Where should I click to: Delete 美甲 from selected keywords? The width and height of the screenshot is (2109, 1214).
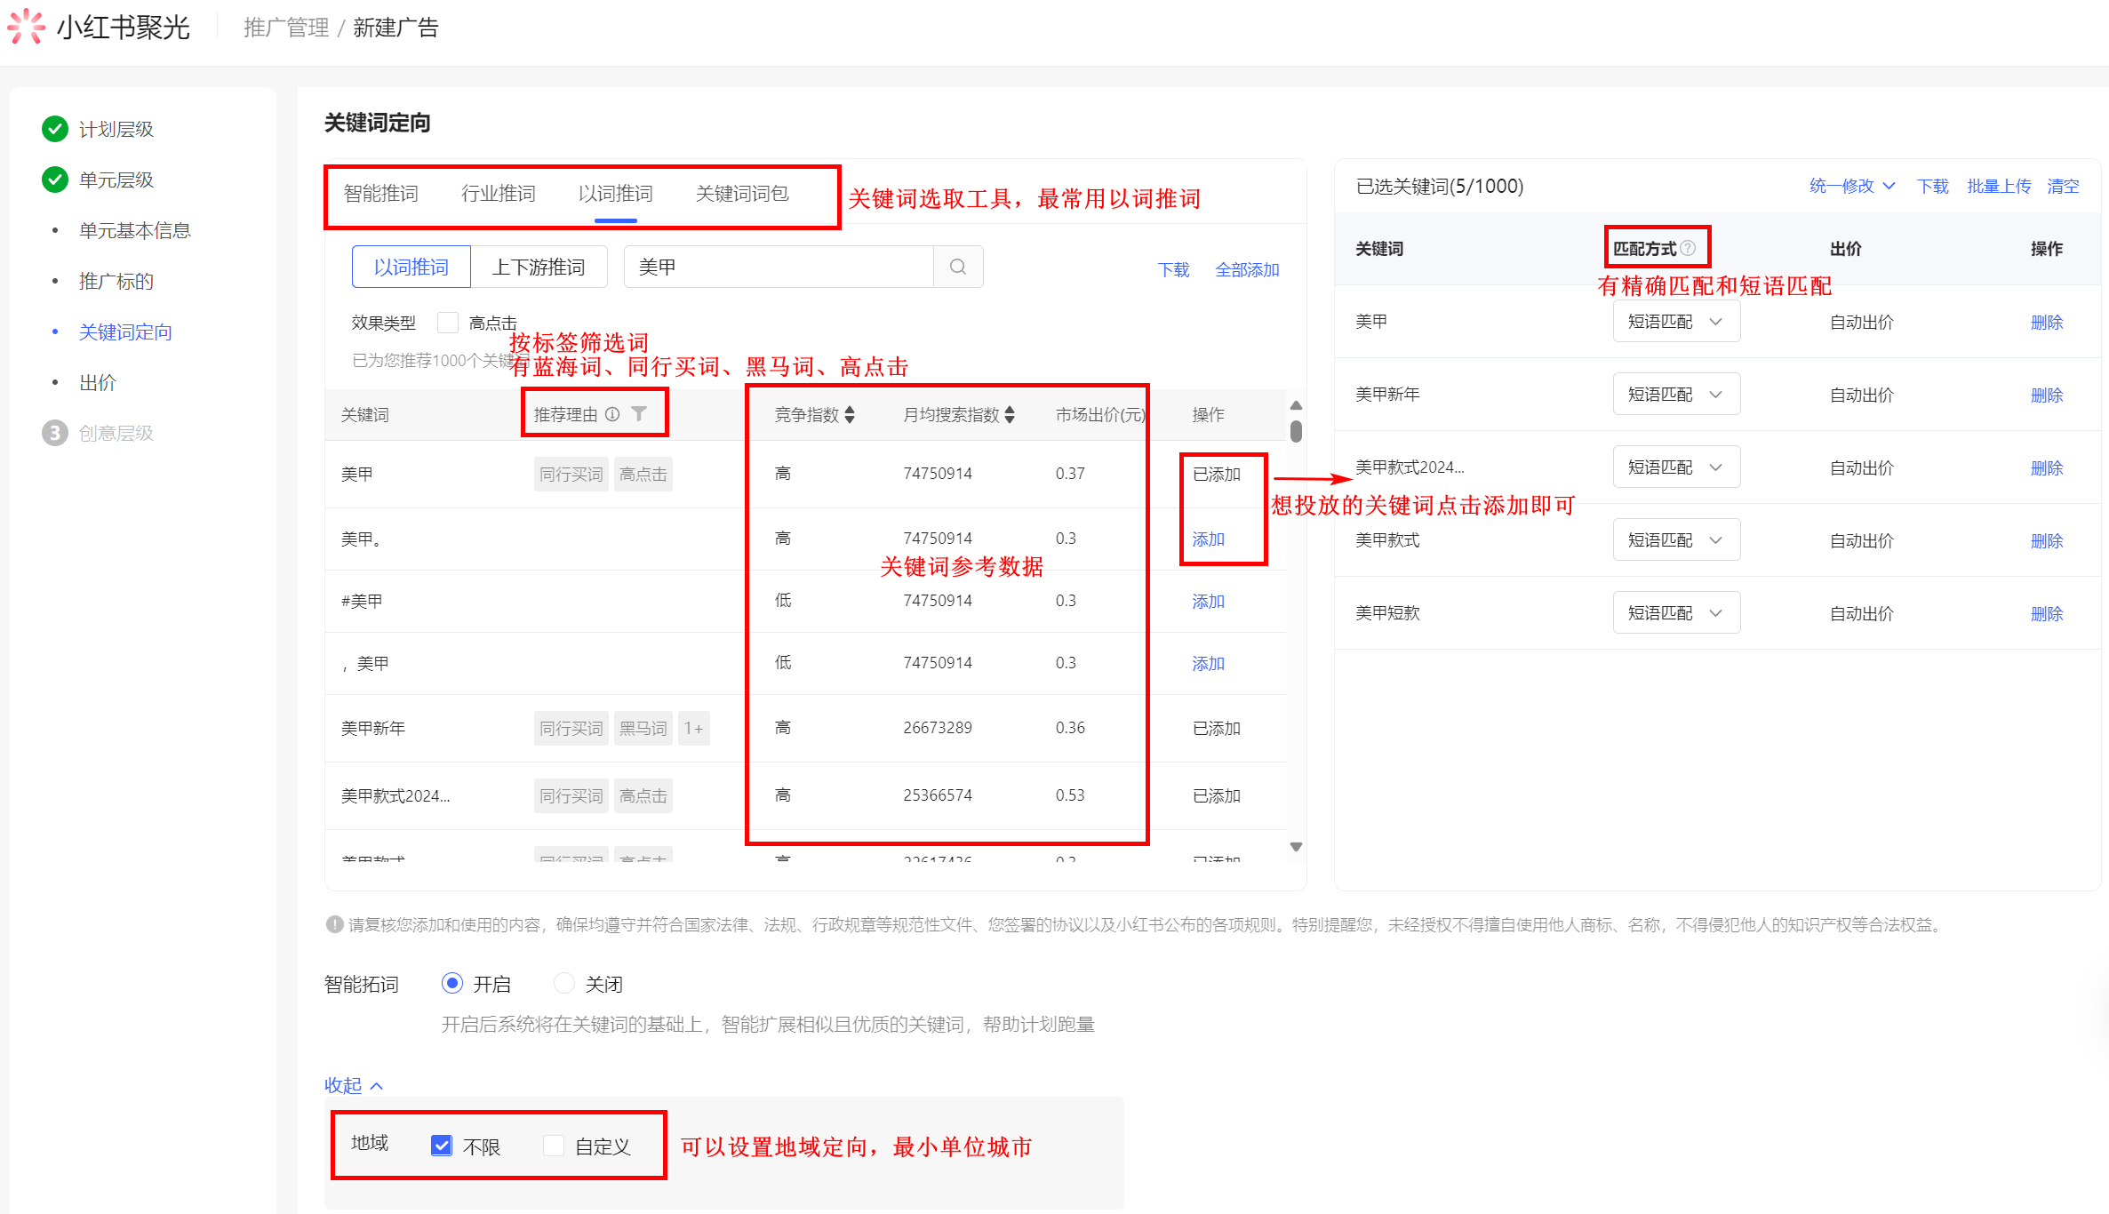click(2047, 323)
